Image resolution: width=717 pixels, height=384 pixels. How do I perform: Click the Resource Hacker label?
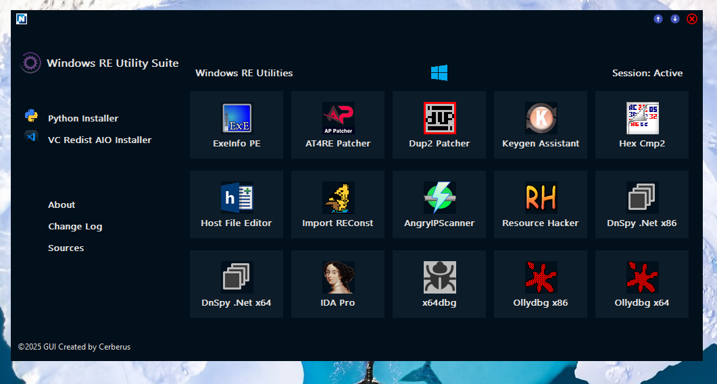pyautogui.click(x=541, y=223)
